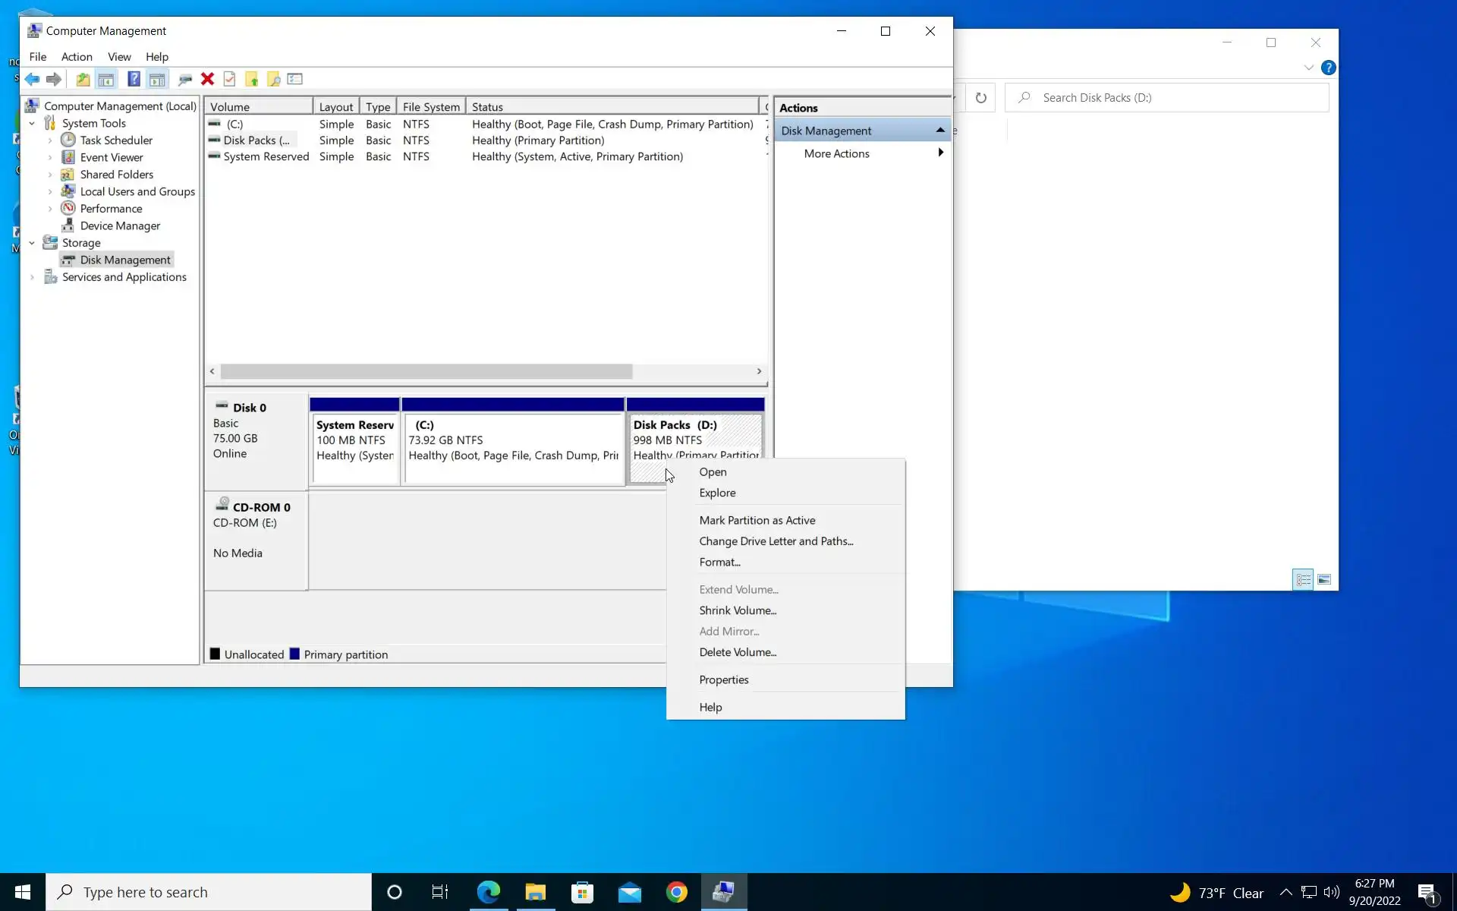The width and height of the screenshot is (1457, 911).
Task: Expand the Services and Applications node
Action: point(32,277)
